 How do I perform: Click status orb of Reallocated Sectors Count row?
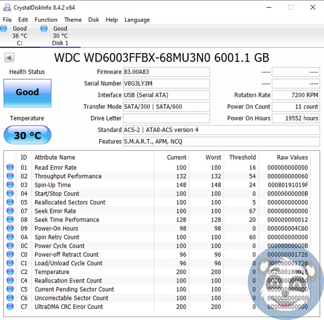pyautogui.click(x=10, y=202)
